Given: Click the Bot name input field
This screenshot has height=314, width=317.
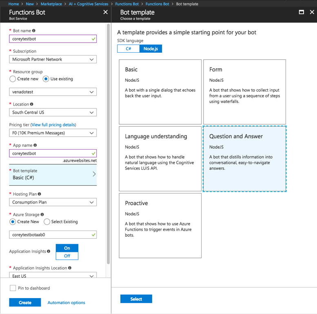Looking at the screenshot, I should 53,39.
